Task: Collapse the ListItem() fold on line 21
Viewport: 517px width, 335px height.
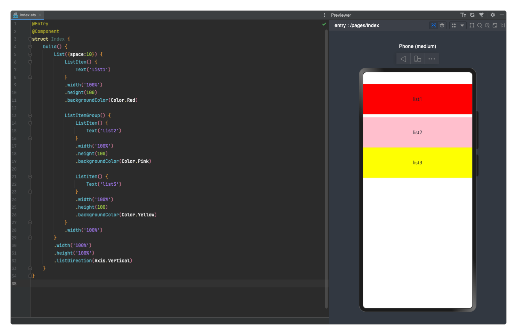Action: pyautogui.click(x=30, y=177)
